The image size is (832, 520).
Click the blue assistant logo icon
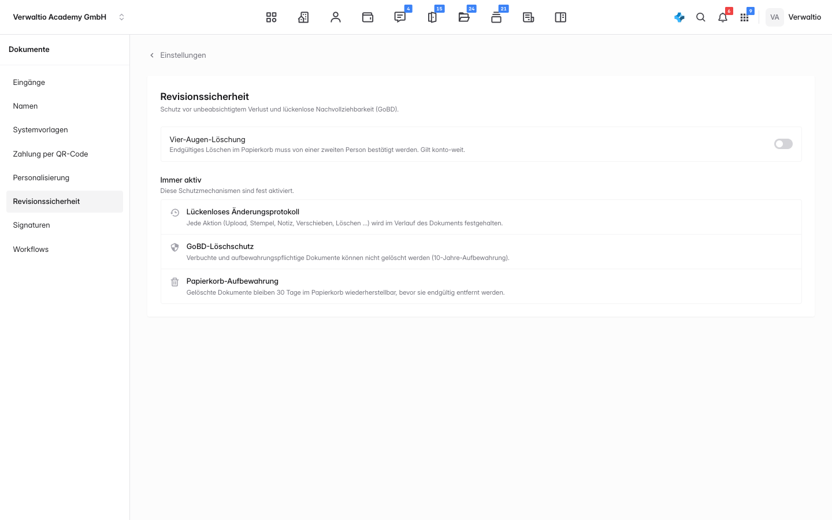679,17
